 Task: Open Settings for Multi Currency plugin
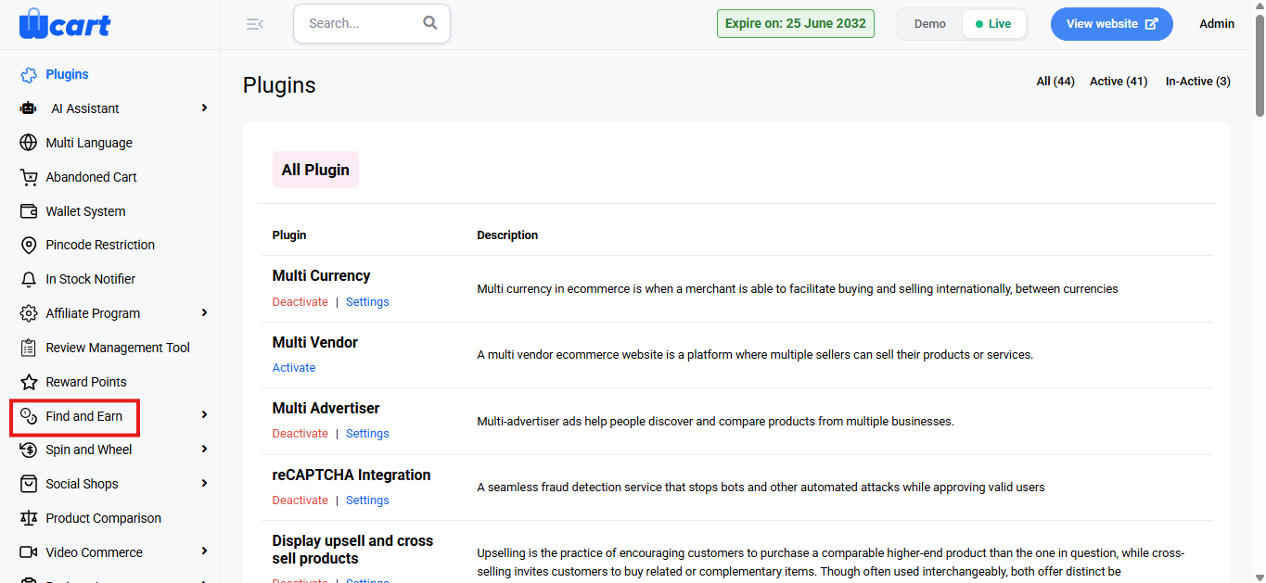click(367, 302)
